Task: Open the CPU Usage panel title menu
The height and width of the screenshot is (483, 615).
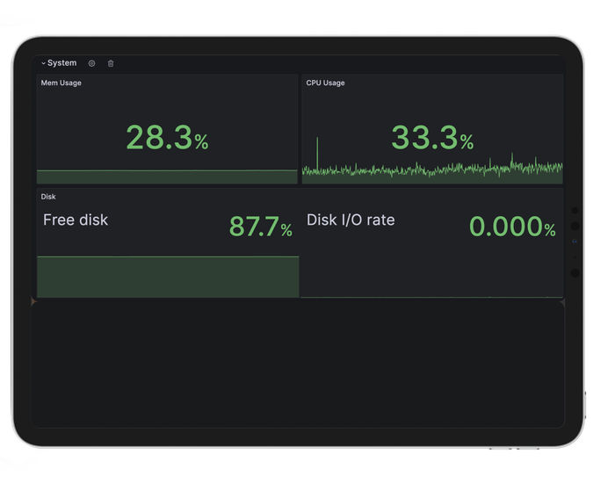Action: pos(325,83)
